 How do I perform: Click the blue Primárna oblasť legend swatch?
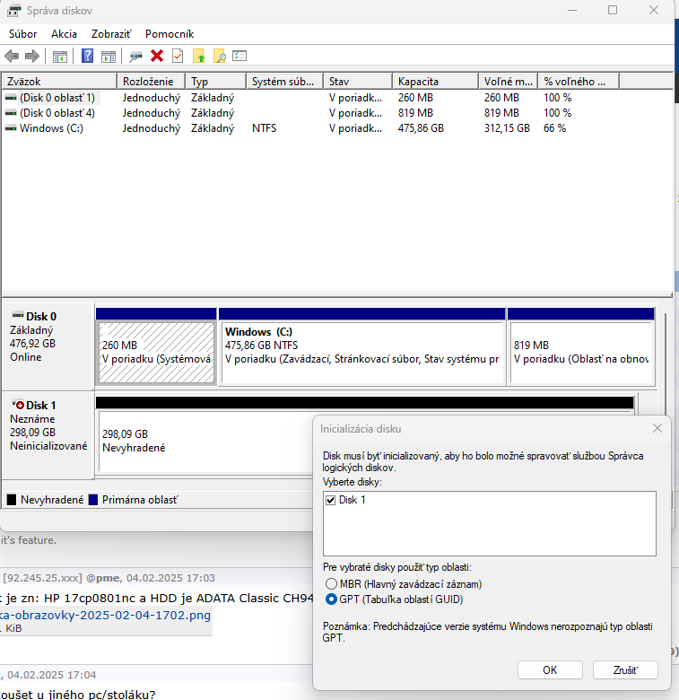tap(93, 500)
